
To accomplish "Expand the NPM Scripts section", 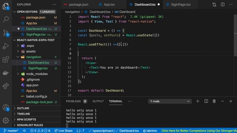I will pyautogui.click(x=36, y=119).
